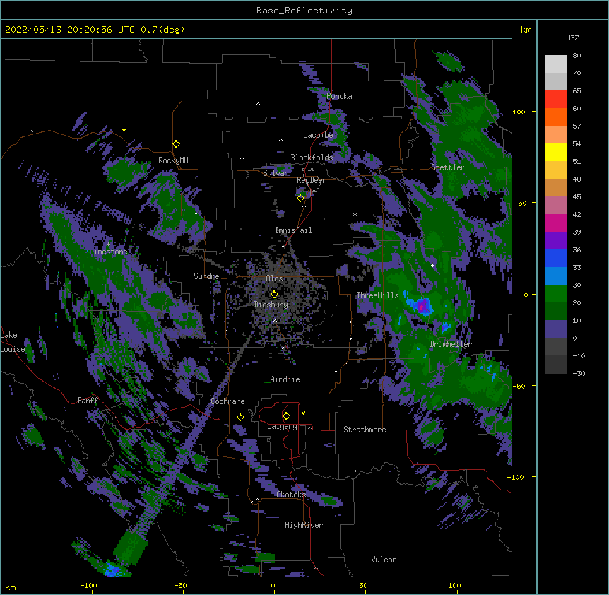Image resolution: width=609 pixels, height=595 pixels.
Task: Select the green 30-20 dBZ legend swatch
Action: click(x=555, y=294)
